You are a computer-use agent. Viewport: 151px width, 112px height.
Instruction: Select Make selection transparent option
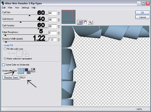5,59
